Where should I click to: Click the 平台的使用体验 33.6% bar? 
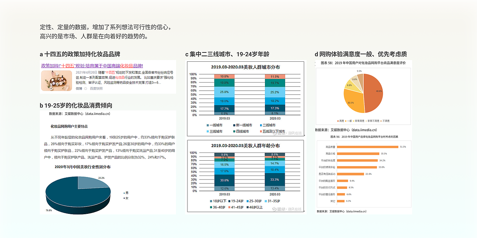tap(357, 167)
